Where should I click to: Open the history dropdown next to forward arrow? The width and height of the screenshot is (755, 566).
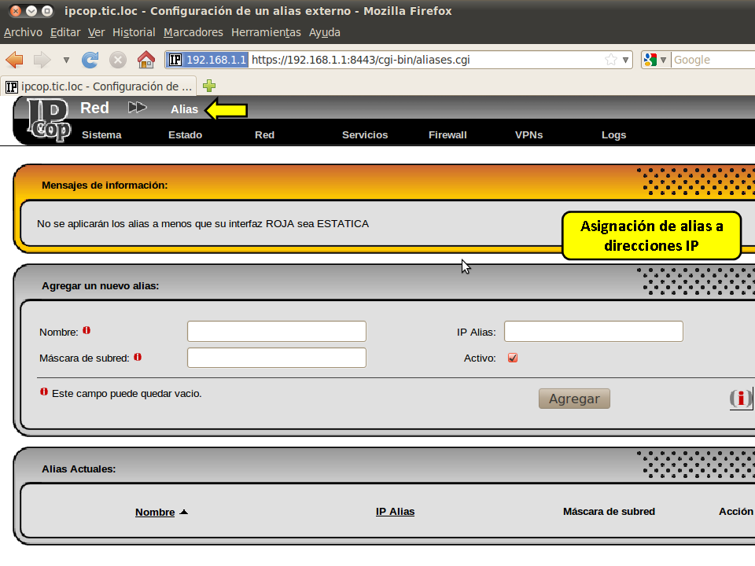66,60
